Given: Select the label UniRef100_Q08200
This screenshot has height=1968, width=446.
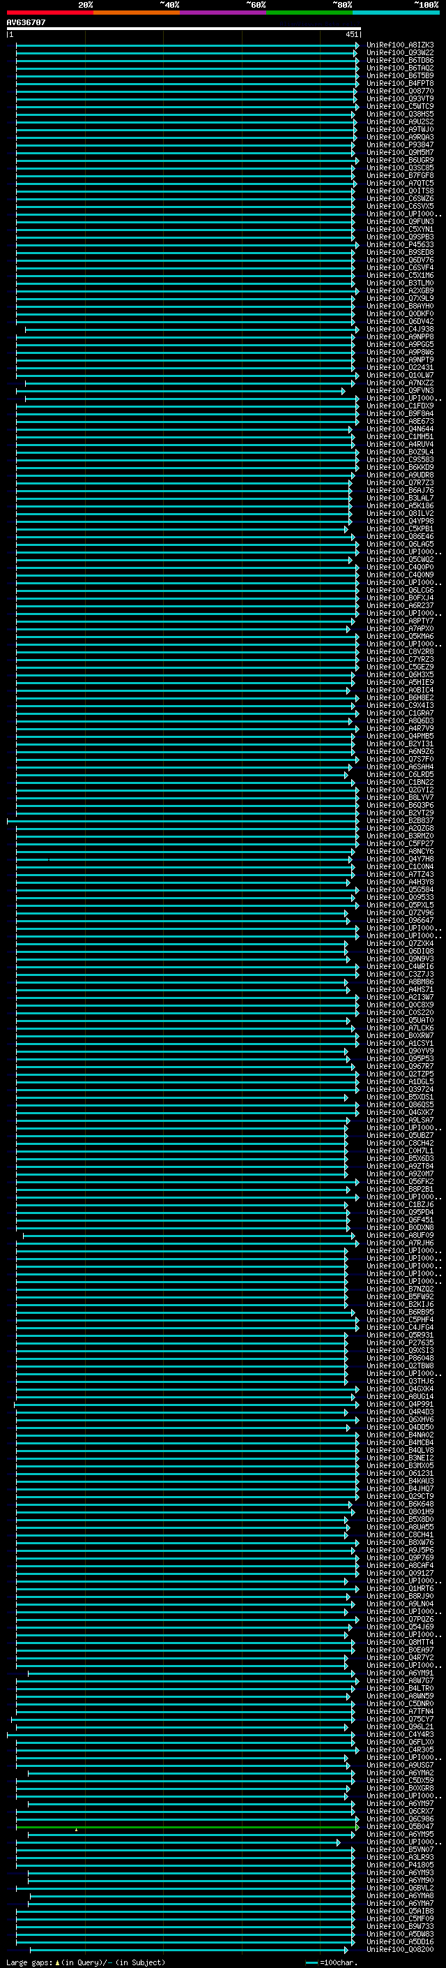Looking at the screenshot, I should (400, 1950).
